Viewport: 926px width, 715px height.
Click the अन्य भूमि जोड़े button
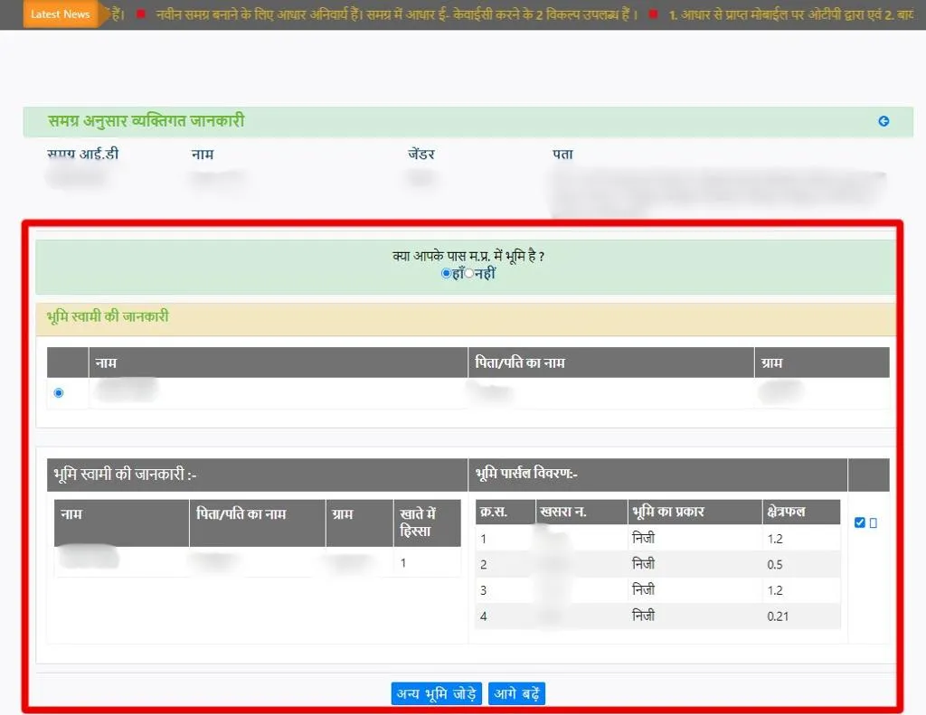[437, 693]
